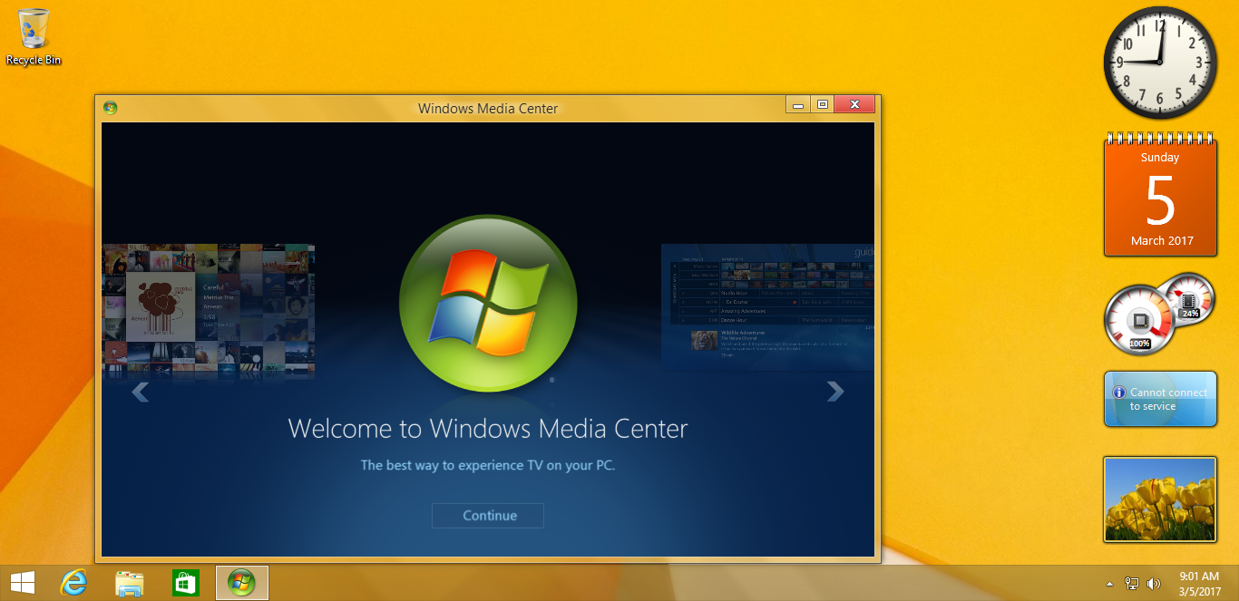Open the Windows Store from taskbar
The image size is (1239, 601).
click(185, 583)
